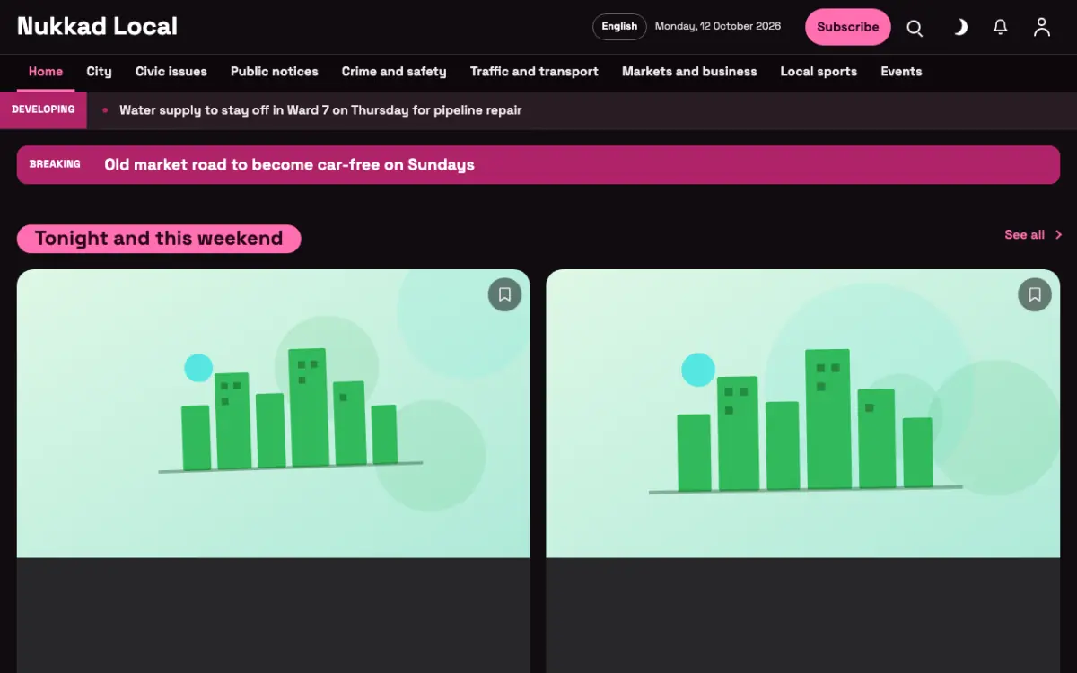
Task: Click the Tonight and this weekend heading
Action: coord(159,239)
